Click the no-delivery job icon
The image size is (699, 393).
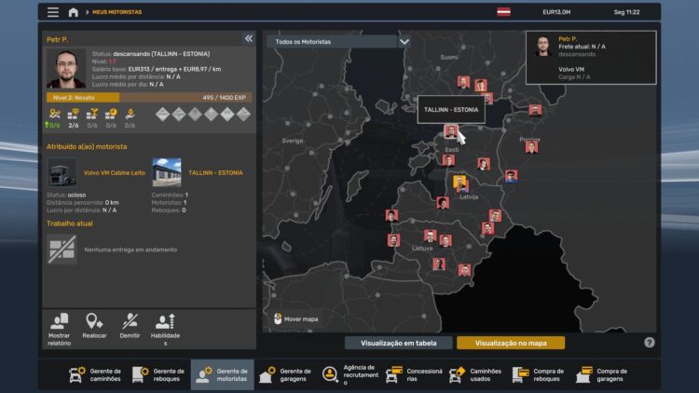click(62, 250)
